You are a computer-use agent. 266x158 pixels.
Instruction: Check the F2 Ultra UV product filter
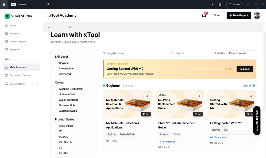tap(56, 142)
